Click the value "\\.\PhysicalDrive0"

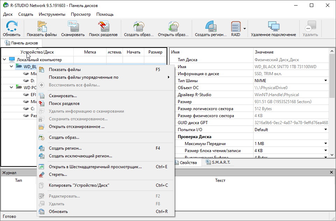click(x=271, y=88)
